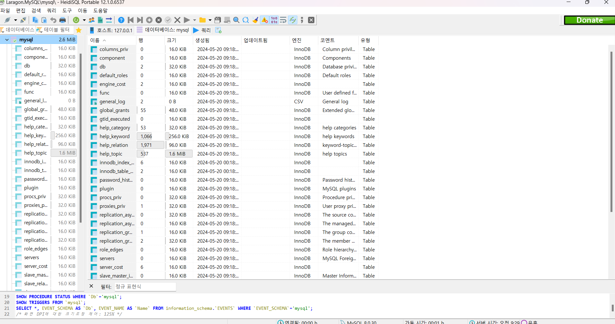Open find text with magnifier icon

coord(236,20)
